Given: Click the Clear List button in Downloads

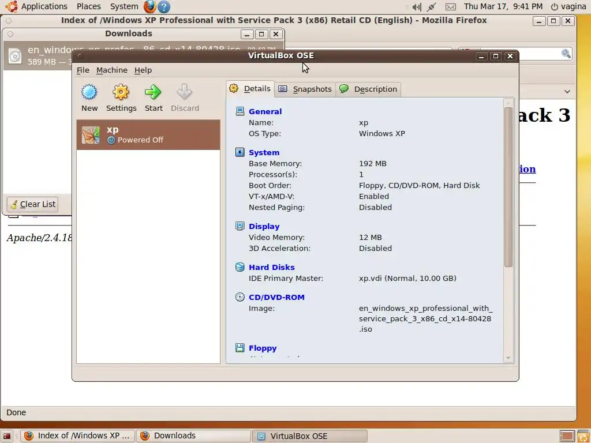Looking at the screenshot, I should (32, 205).
